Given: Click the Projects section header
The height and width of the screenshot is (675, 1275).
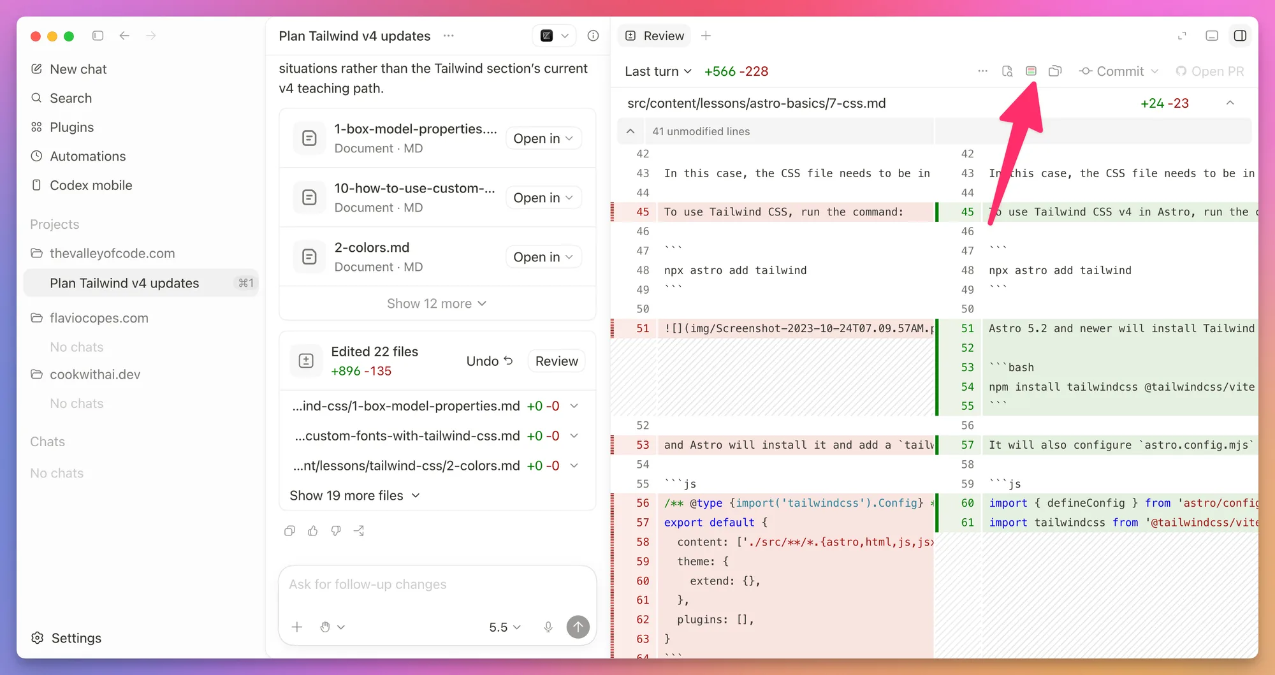Looking at the screenshot, I should (55, 224).
